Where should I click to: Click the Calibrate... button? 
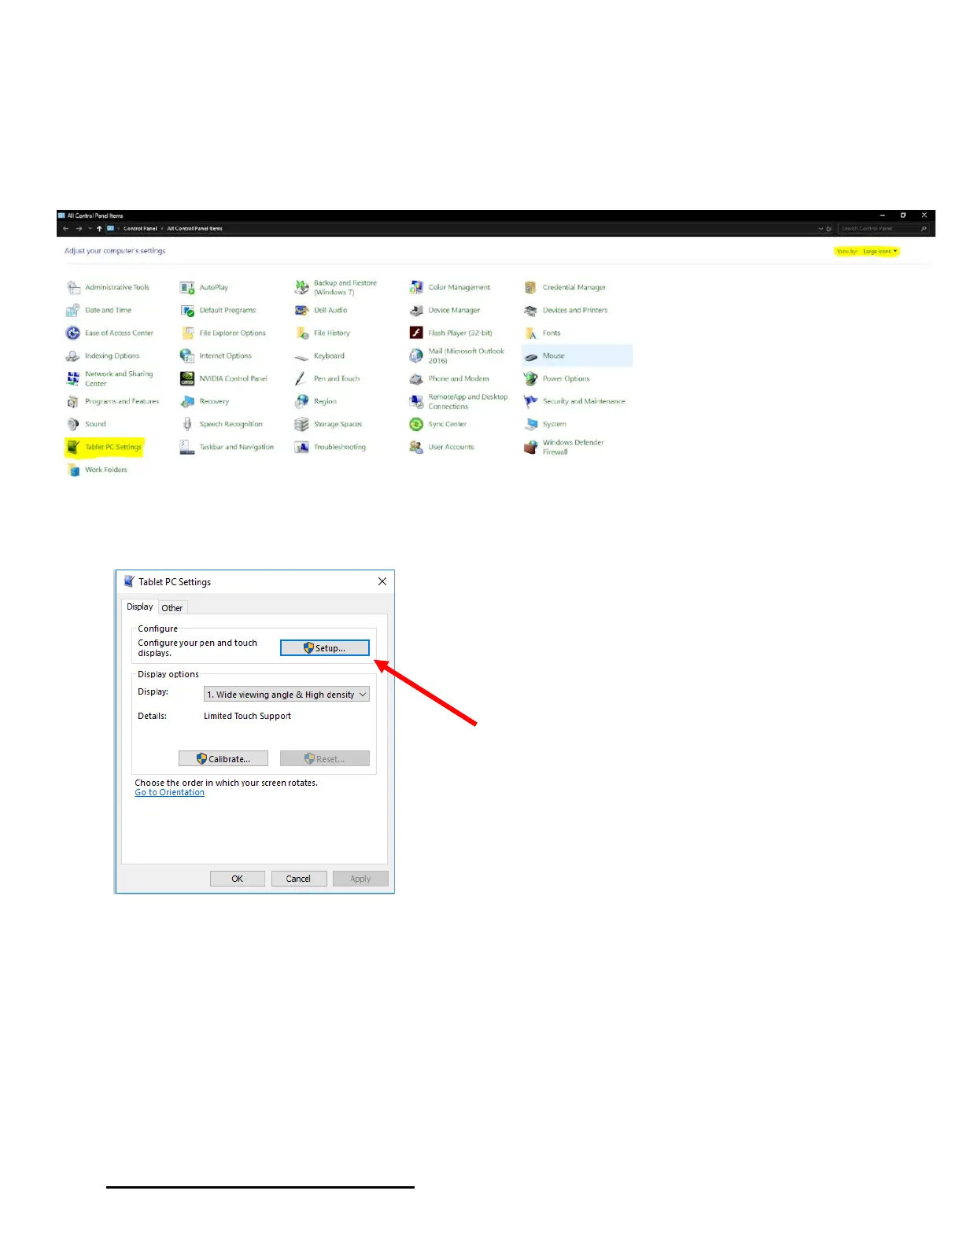point(223,759)
